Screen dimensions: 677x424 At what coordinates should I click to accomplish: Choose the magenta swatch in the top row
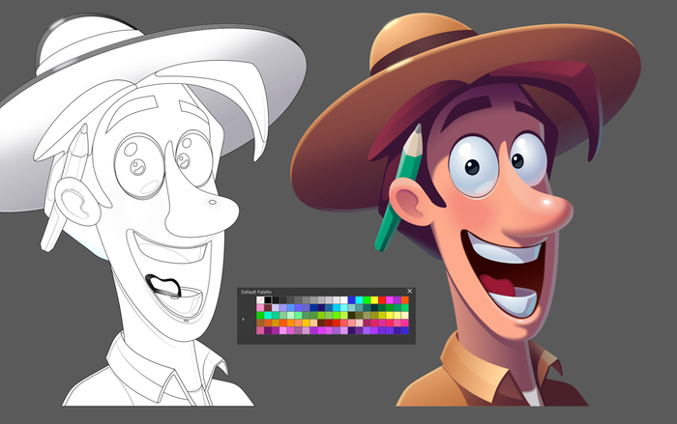click(390, 300)
